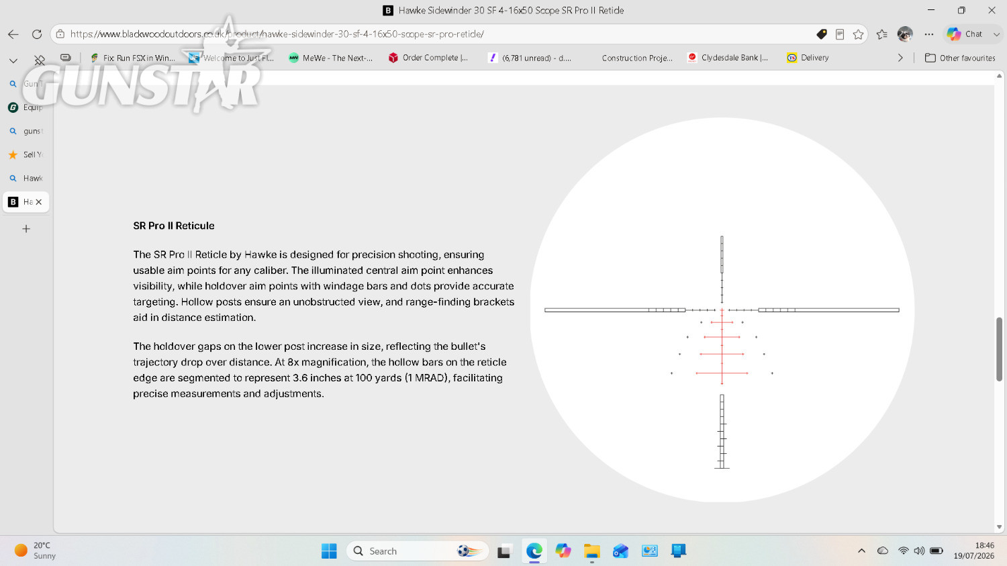The width and height of the screenshot is (1007, 566).
Task: Open Wi-Fi network tray icon
Action: click(x=904, y=551)
